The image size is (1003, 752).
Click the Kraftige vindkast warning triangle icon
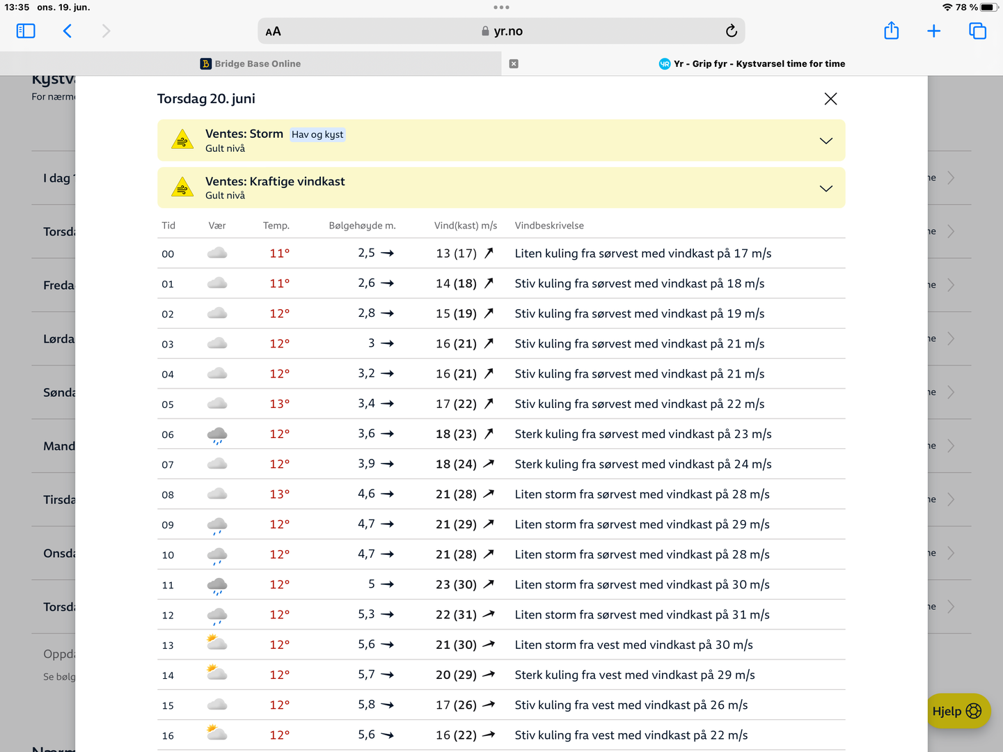pyautogui.click(x=182, y=187)
